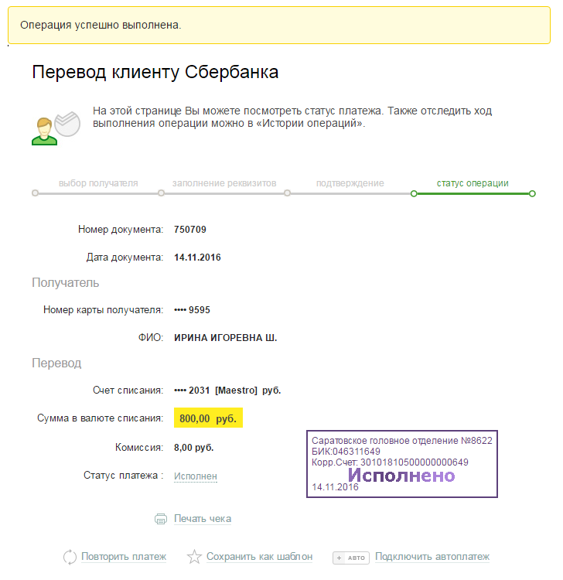
Task: Choose Сохранить как шаблон link
Action: [x=259, y=556]
